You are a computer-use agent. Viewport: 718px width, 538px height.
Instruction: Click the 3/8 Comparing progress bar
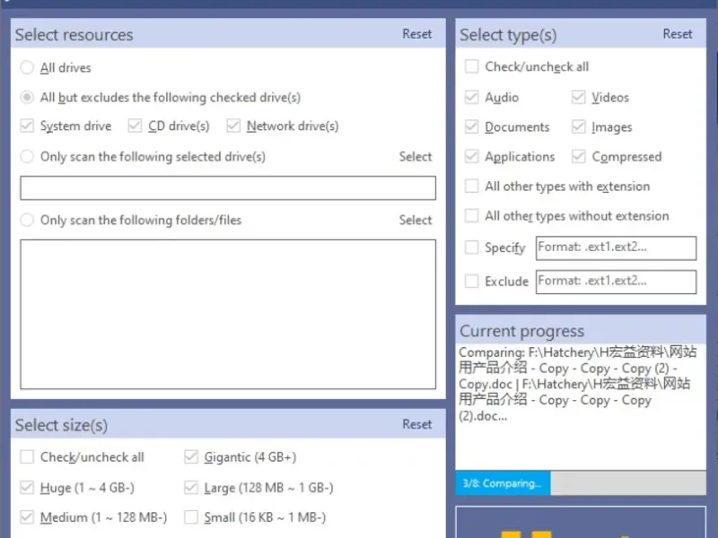[x=581, y=483]
